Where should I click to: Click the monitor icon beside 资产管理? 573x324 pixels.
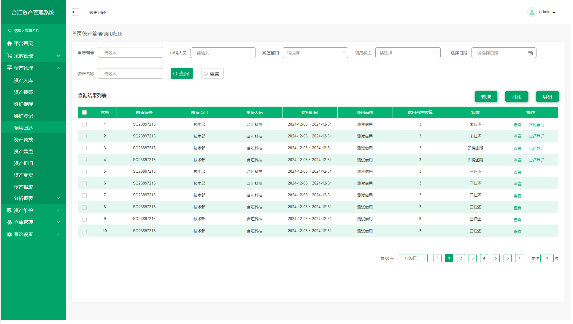[9, 68]
